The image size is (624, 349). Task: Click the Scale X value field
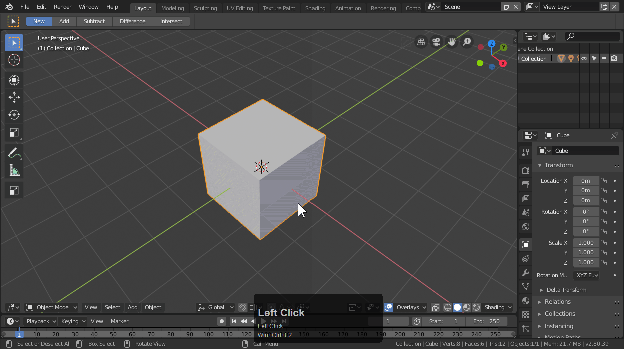[586, 243]
